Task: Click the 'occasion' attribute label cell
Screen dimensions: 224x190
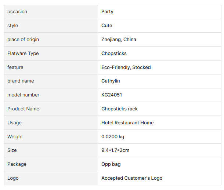Action: tap(17, 12)
